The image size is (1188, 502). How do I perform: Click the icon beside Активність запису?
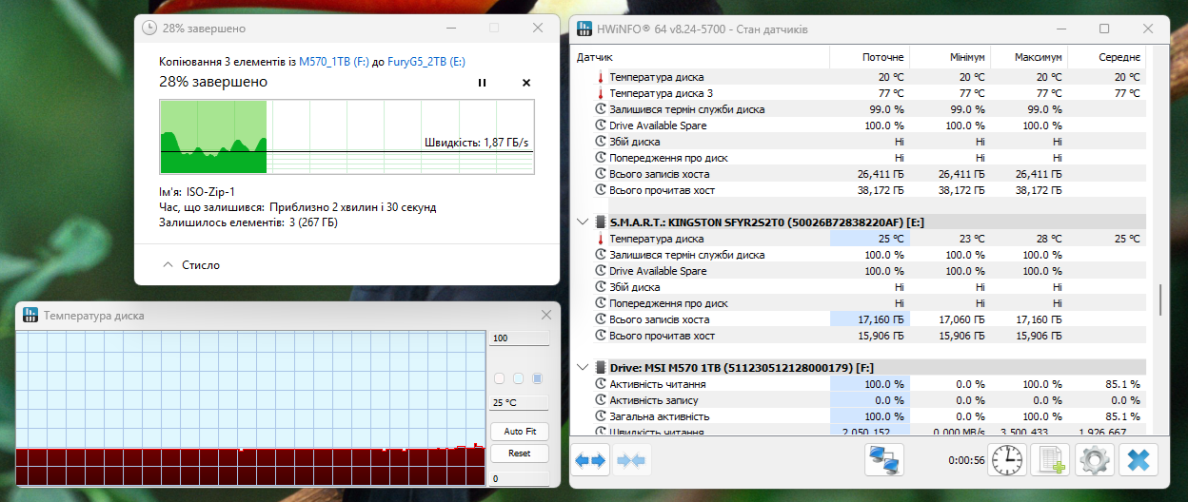pyautogui.click(x=600, y=400)
